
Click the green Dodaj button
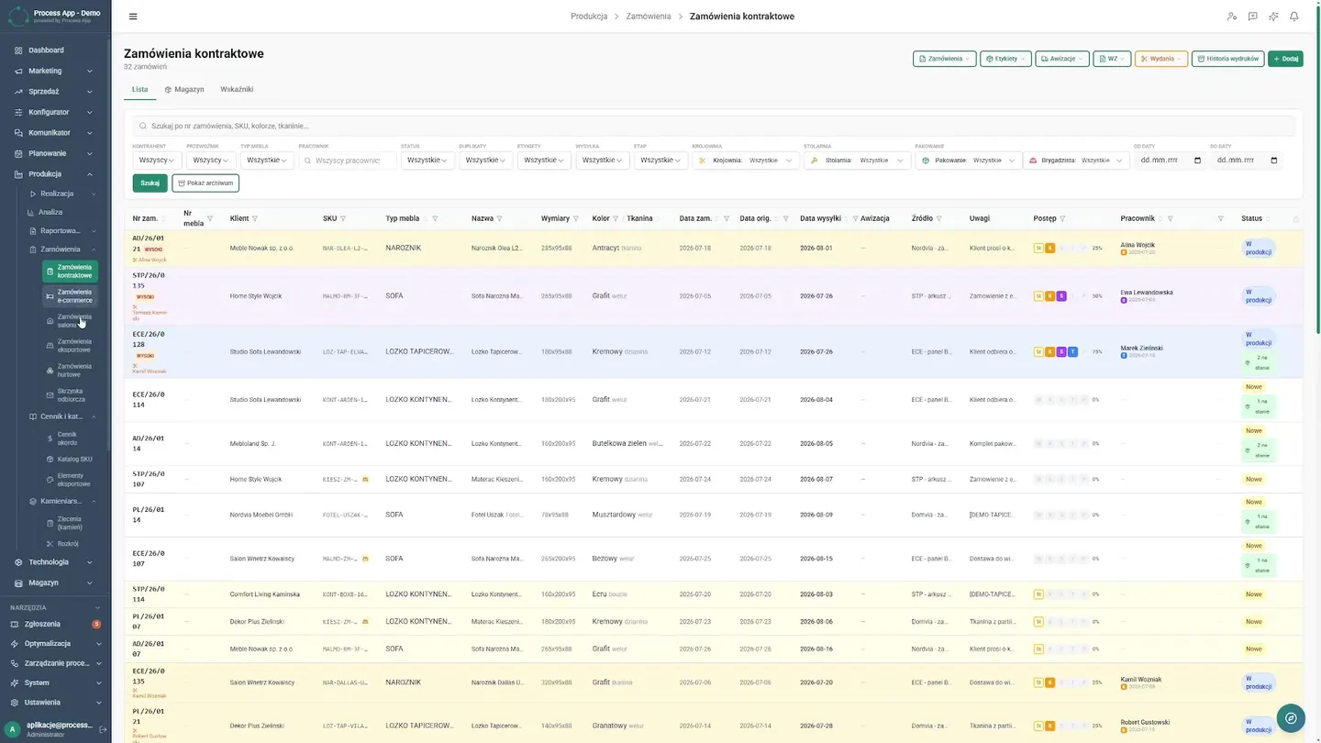pos(1285,59)
